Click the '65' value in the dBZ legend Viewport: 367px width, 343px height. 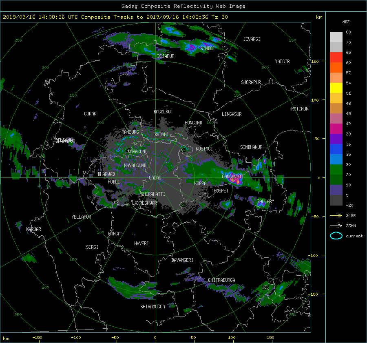point(348,53)
